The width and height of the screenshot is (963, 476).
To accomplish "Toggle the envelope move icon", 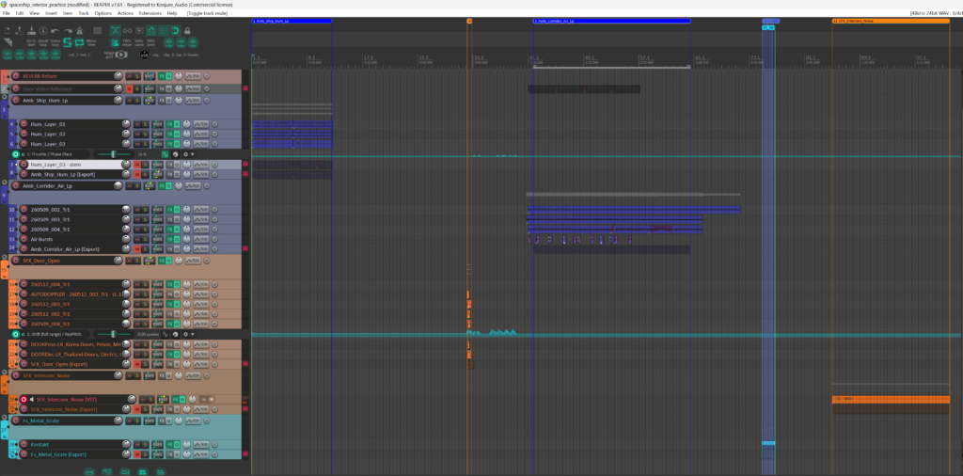I will [151, 30].
